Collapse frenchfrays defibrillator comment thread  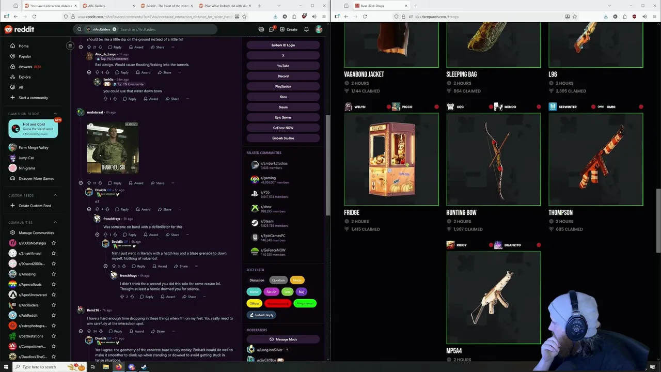[x=97, y=235]
